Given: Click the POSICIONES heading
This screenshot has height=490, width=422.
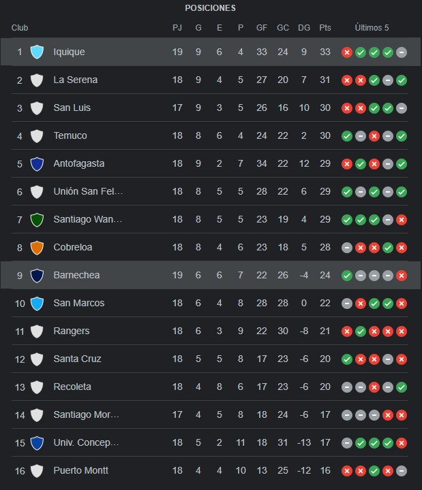Looking at the screenshot, I should click(211, 8).
